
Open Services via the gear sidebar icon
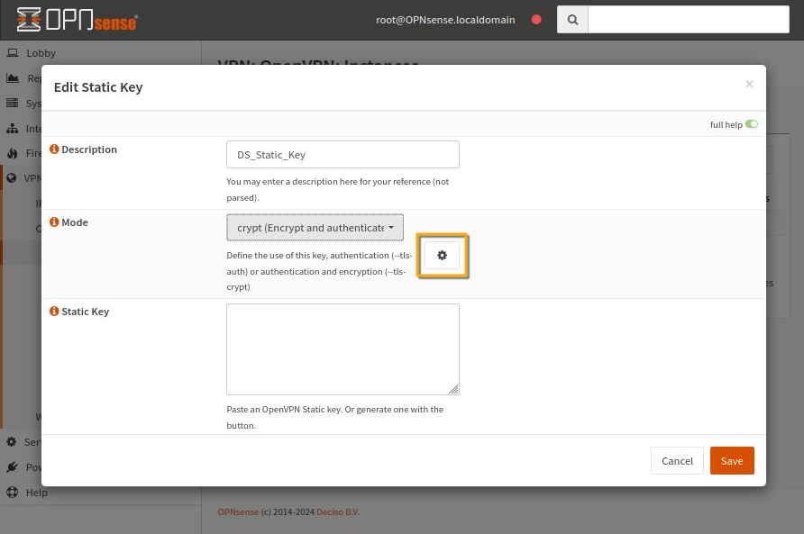click(12, 441)
